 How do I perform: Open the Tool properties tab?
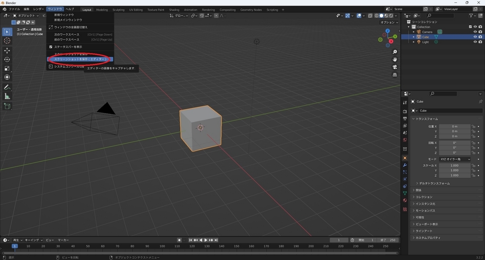405,102
